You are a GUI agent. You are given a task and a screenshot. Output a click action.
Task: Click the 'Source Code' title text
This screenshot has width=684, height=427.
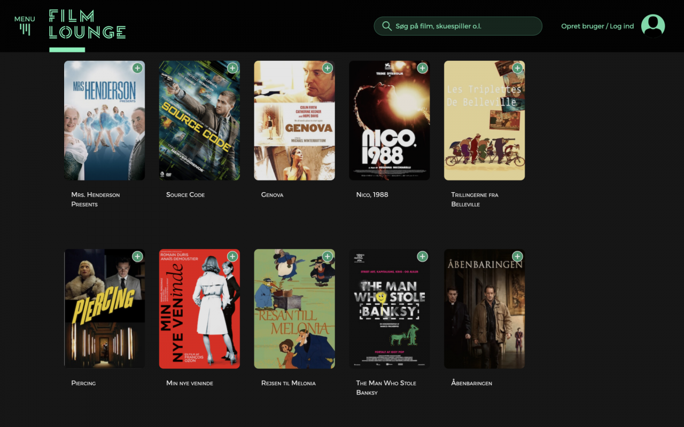(185, 195)
